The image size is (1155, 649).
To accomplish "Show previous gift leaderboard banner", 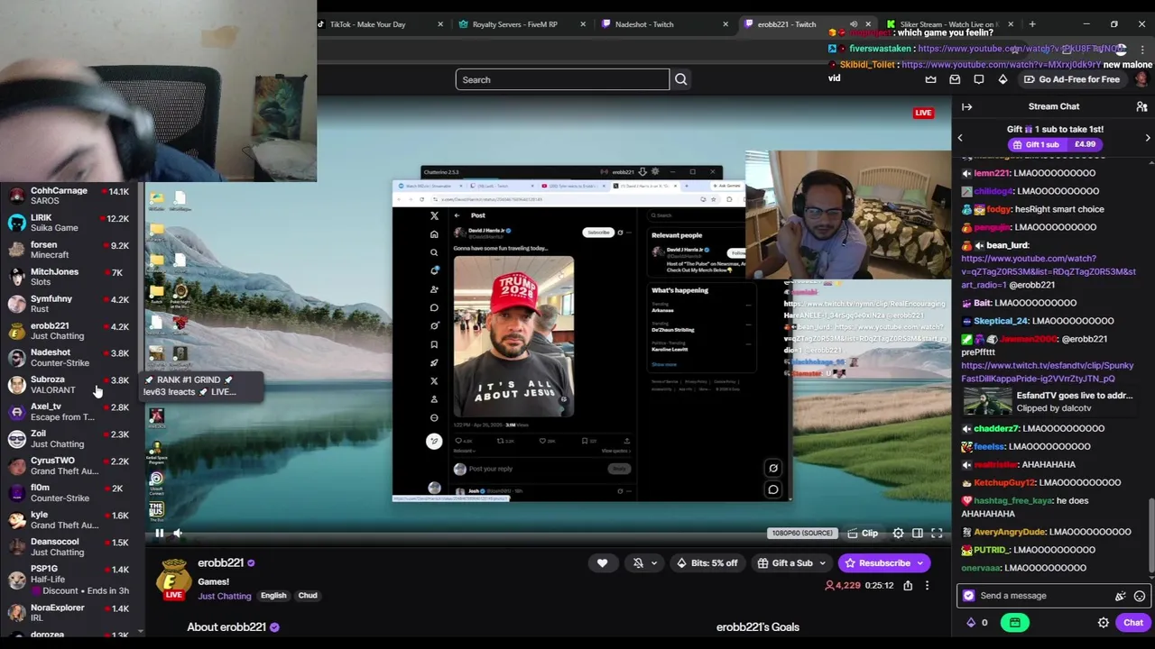I will click(960, 138).
